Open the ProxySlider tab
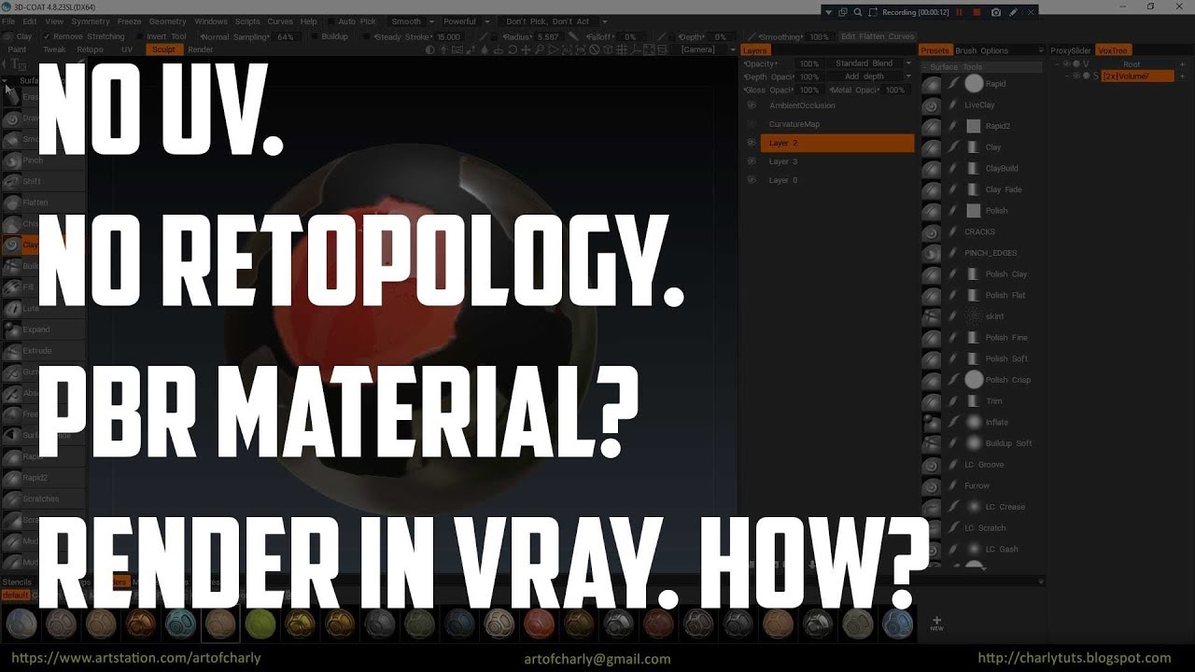 1070,50
